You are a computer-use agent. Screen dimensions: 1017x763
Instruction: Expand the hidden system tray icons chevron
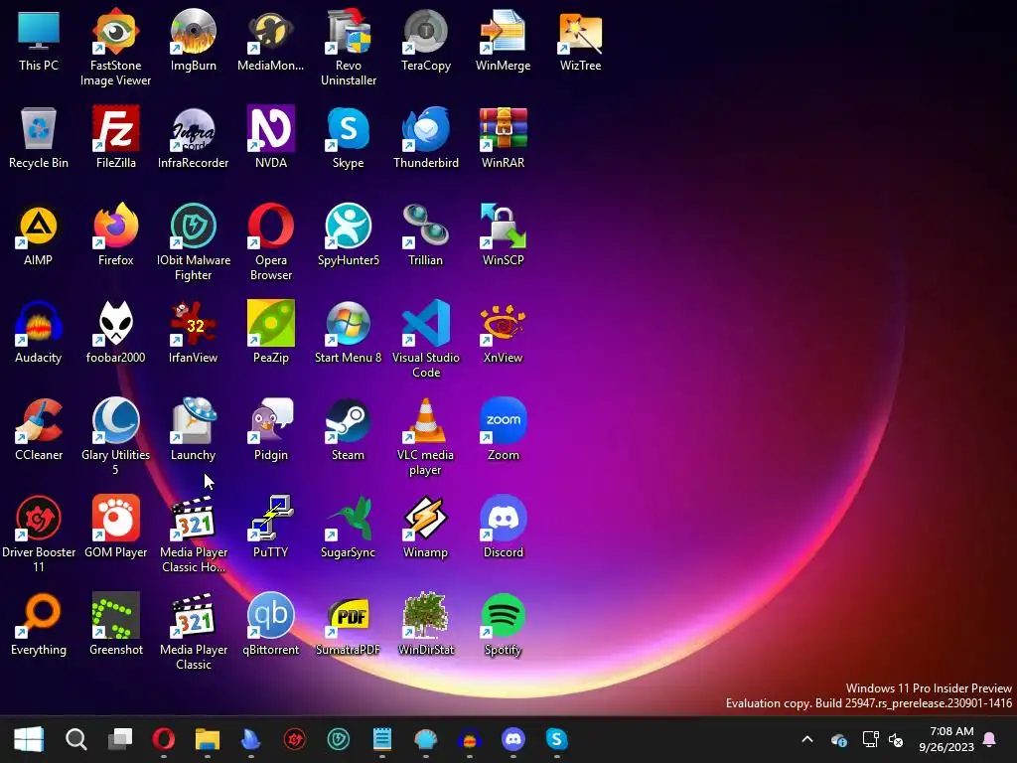tap(807, 739)
